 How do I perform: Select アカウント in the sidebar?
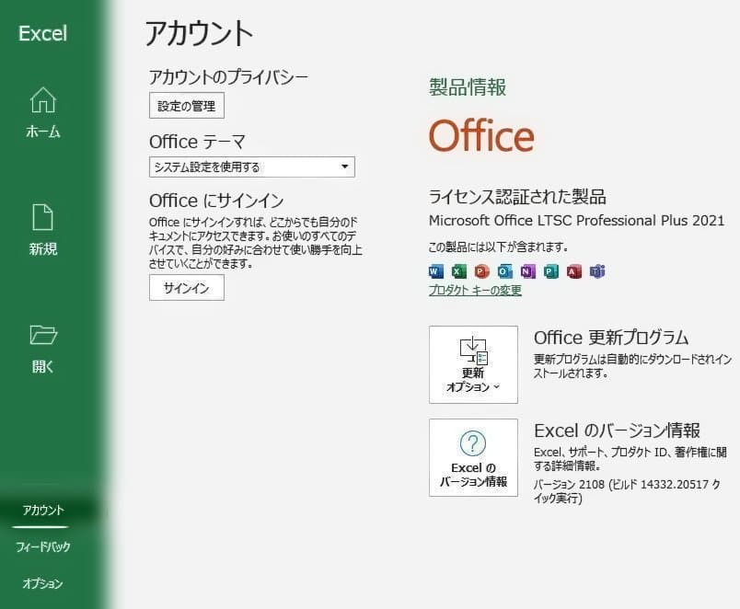point(41,509)
